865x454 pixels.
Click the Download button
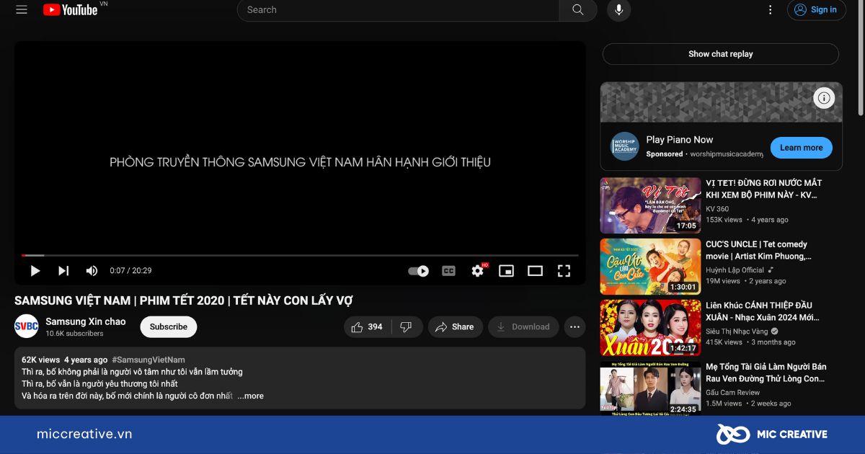pyautogui.click(x=523, y=327)
